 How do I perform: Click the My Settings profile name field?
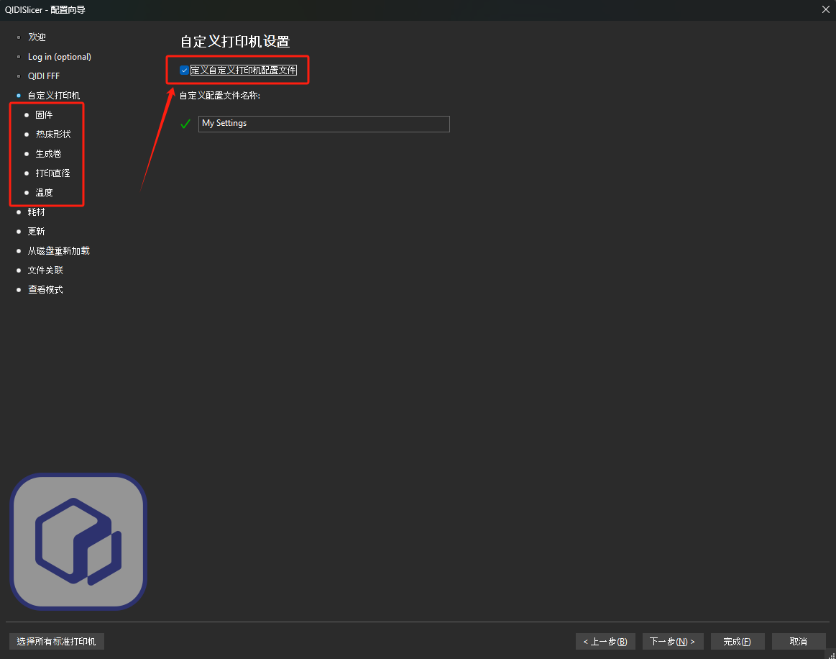(323, 124)
